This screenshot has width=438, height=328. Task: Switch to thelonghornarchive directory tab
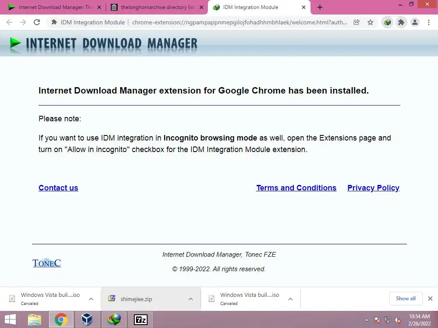[157, 8]
